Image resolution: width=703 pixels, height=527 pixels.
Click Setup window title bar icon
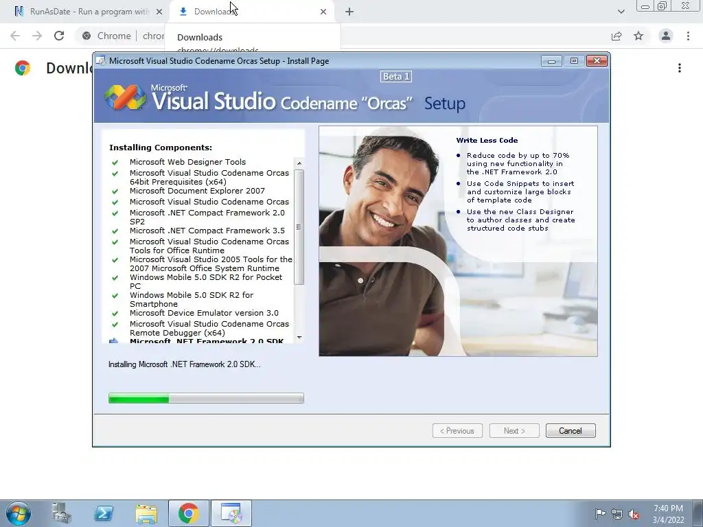tap(102, 60)
